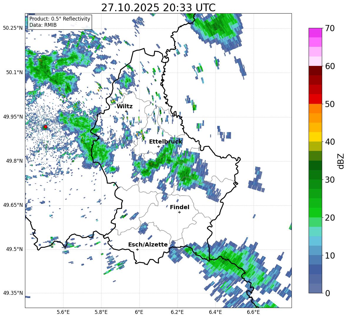
Task: Click the yellow colorbar segment near 40
Action: click(x=315, y=137)
